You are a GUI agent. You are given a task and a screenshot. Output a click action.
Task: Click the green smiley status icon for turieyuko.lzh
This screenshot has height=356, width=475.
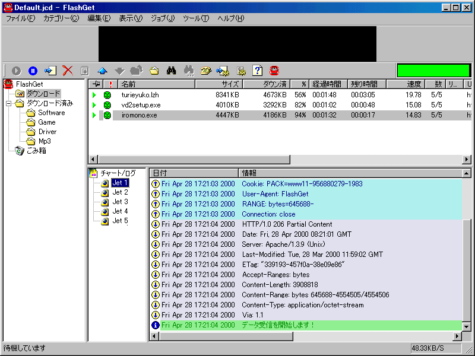tap(107, 95)
